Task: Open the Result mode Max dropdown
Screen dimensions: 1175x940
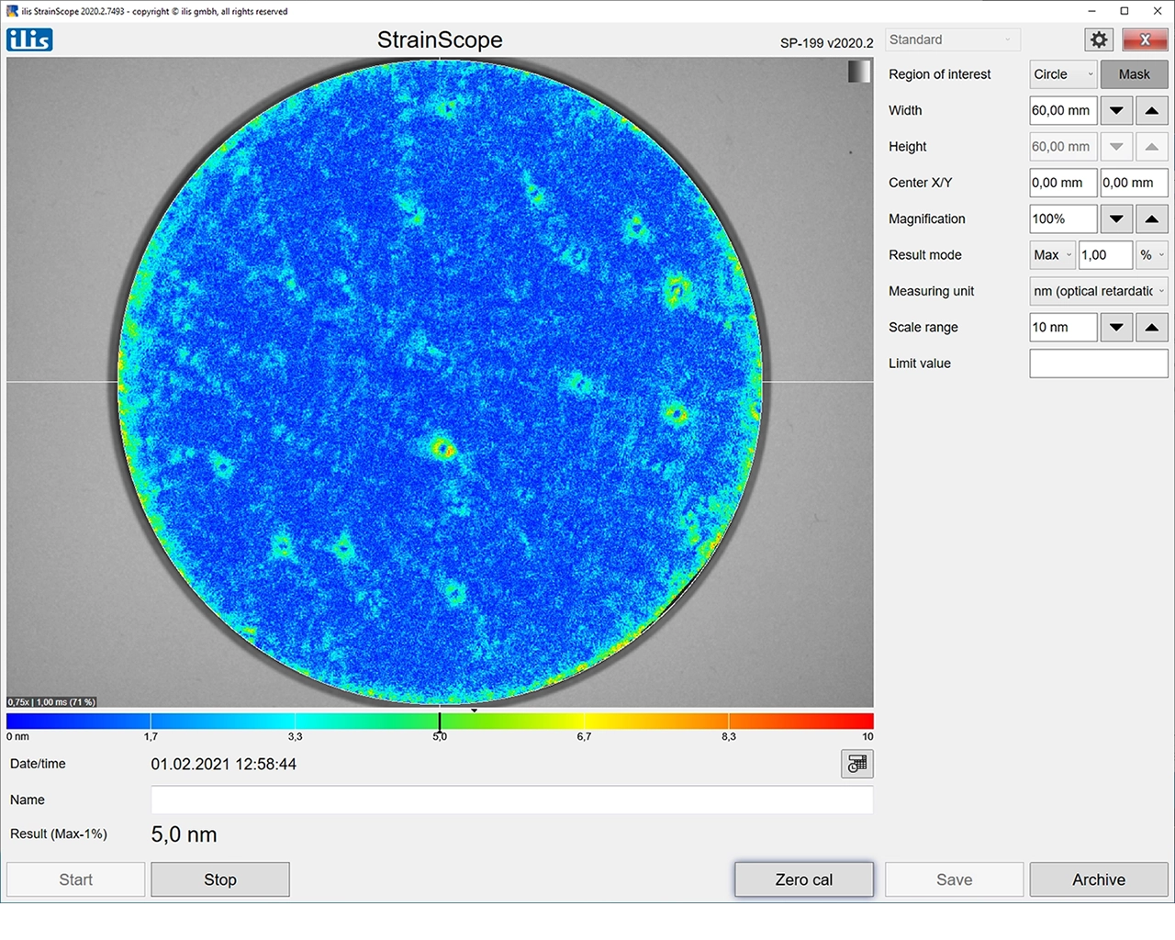Action: (1053, 255)
